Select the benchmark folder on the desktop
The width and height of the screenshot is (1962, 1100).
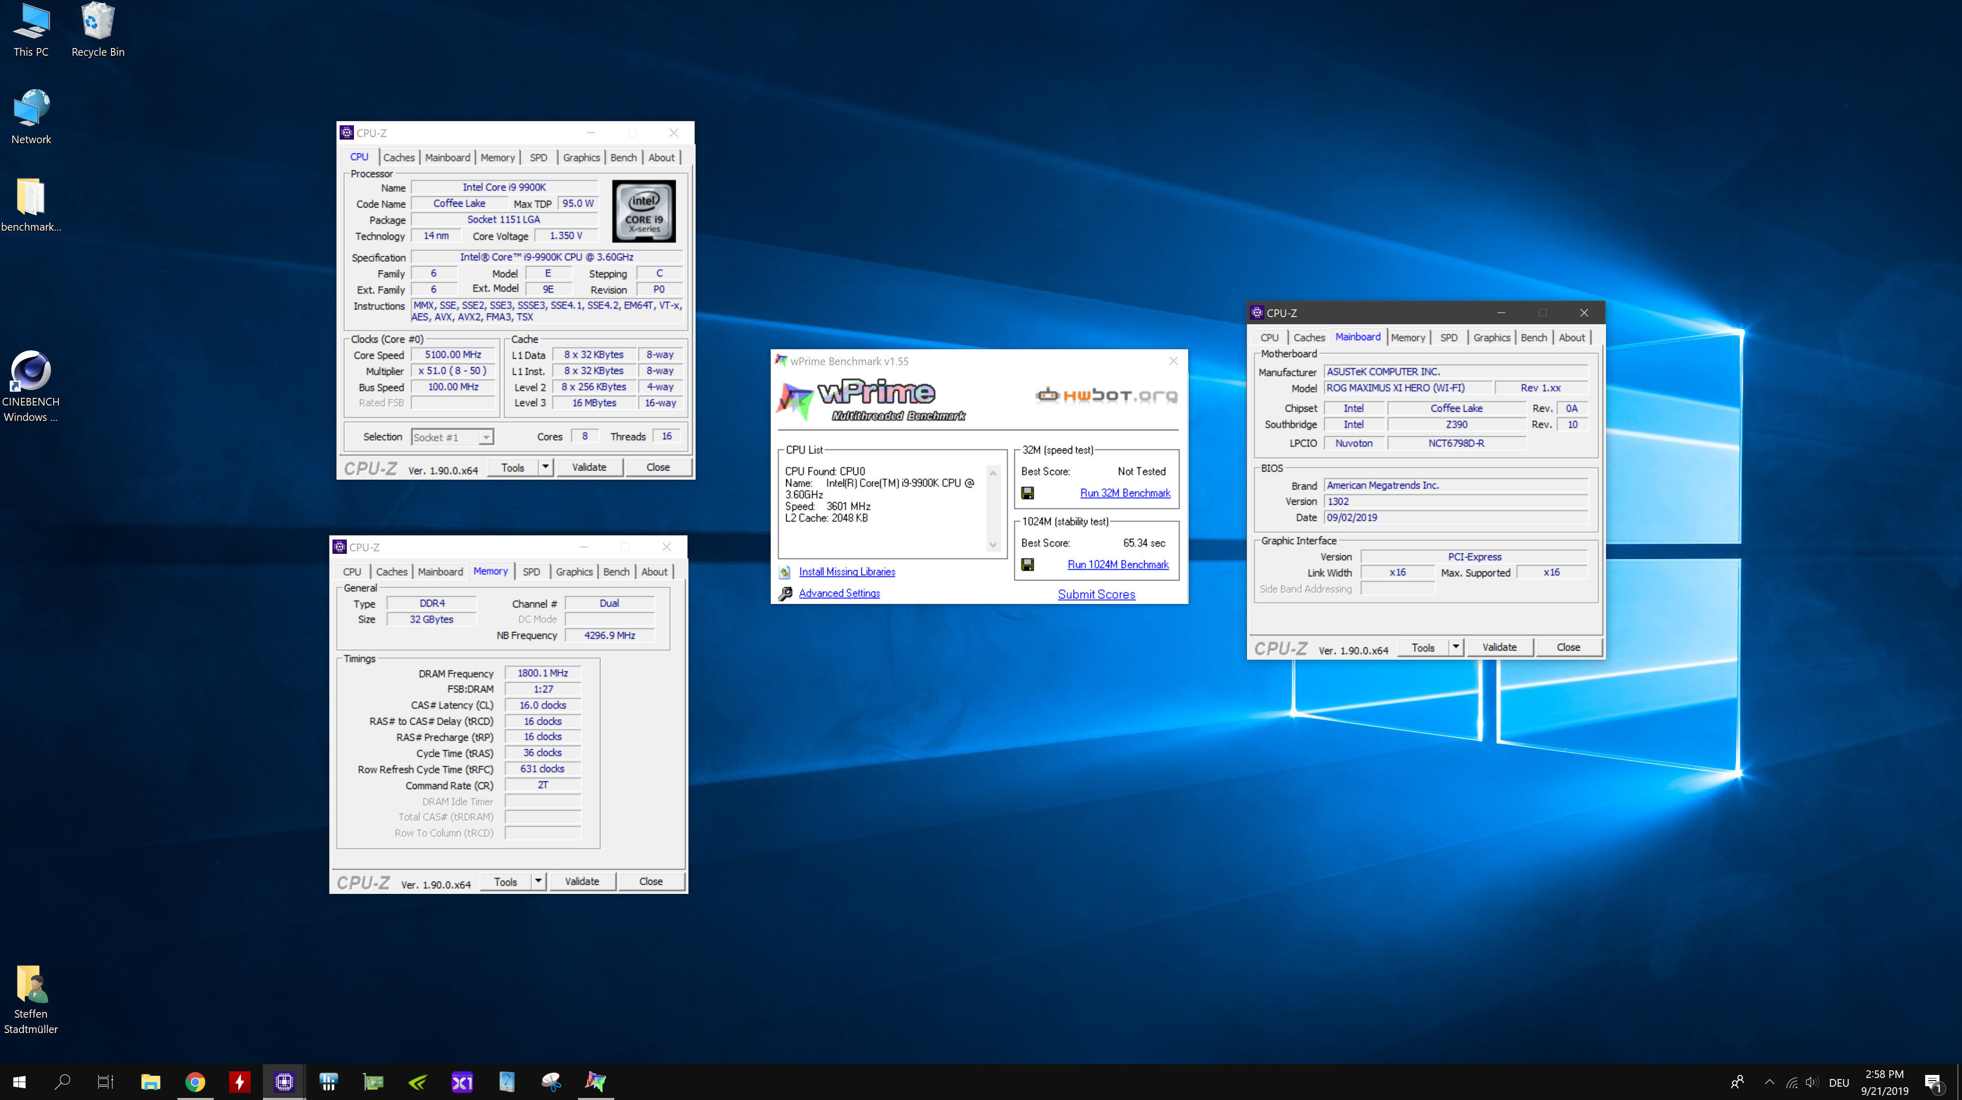click(31, 204)
